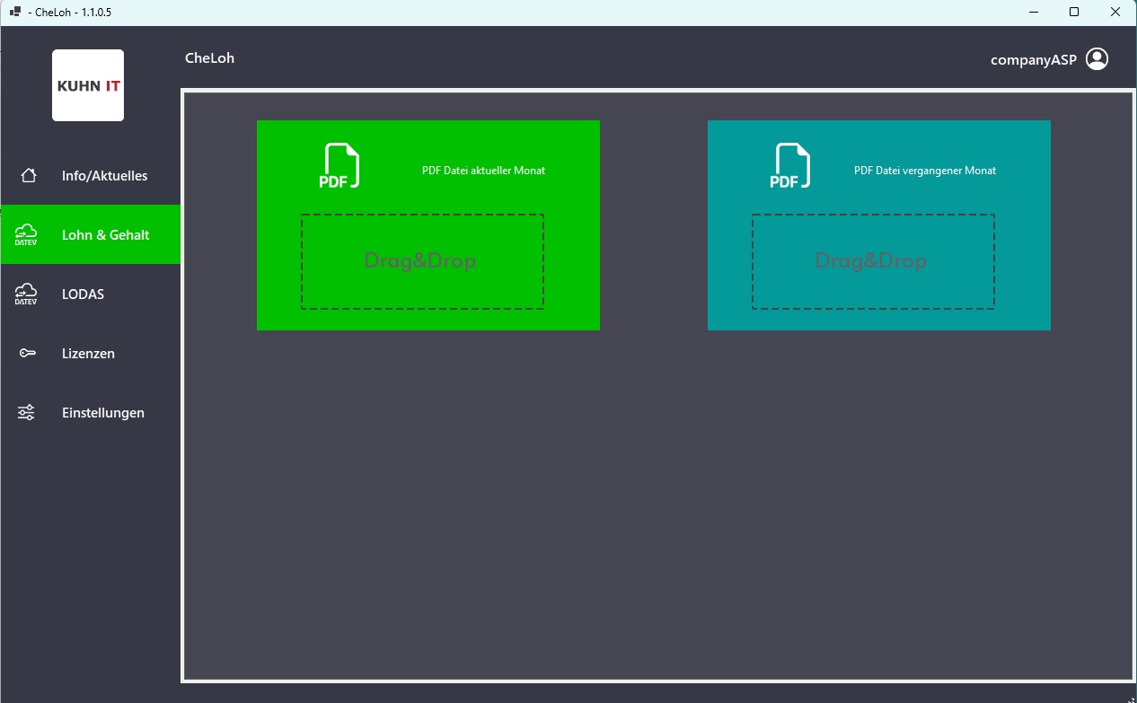Click the key icon next to Lizenzen
Viewport: 1137px width, 703px height.
pos(27,353)
